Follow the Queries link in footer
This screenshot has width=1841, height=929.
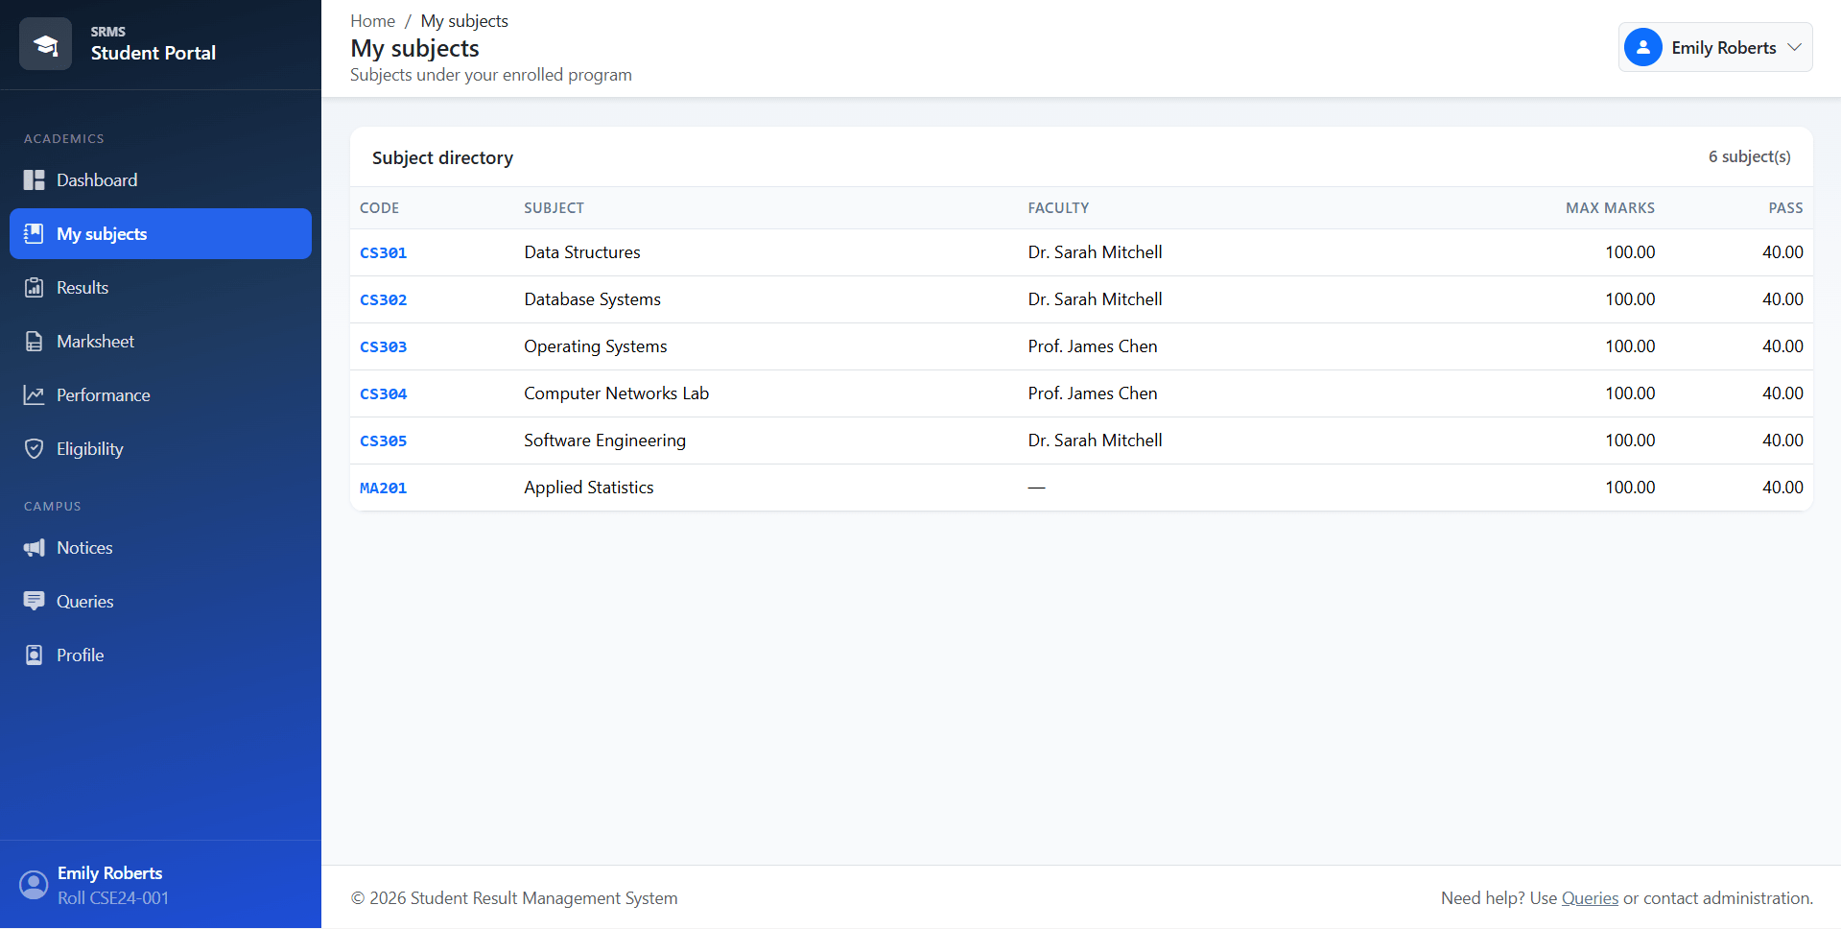tap(1590, 898)
